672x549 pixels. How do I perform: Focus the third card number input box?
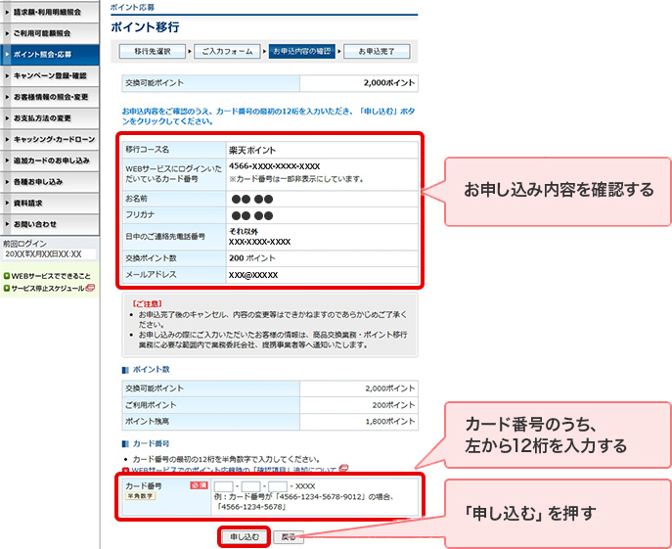coord(278,486)
